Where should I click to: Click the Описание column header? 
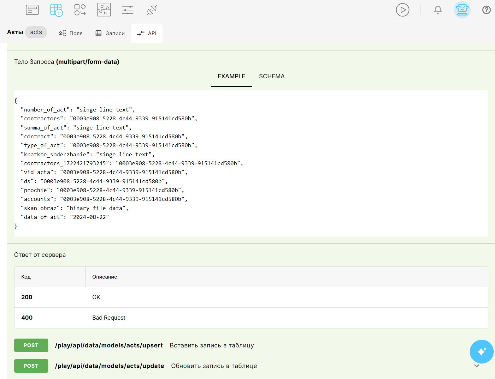click(x=286, y=277)
